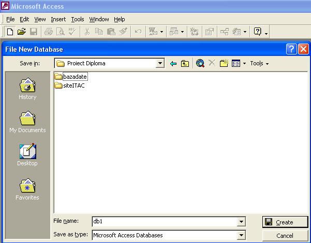Screen dimensions: 311x243
Task: Open the Edit menu
Action: (x=24, y=19)
